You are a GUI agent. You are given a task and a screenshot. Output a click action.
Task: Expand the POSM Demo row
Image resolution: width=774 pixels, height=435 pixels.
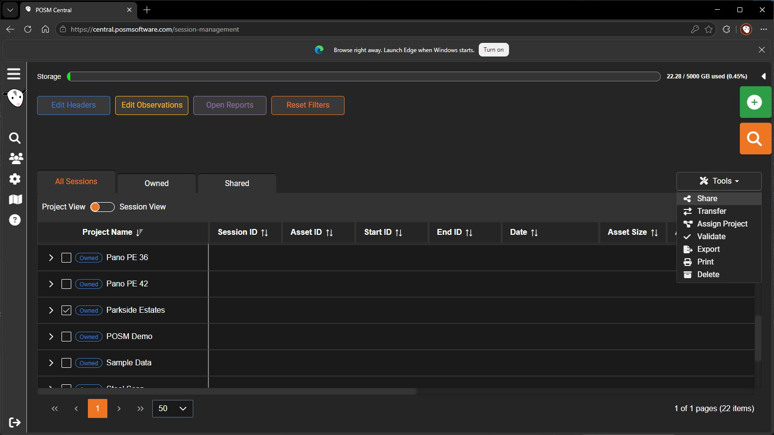click(x=51, y=337)
